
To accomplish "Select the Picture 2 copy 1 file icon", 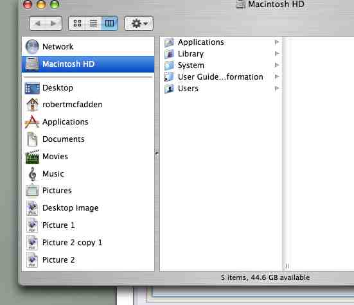I will [x=32, y=243].
